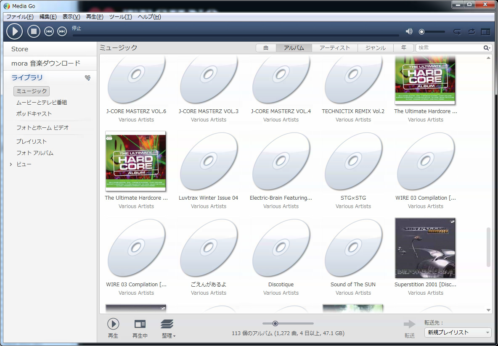
Task: Select ポッドキャスト in the sidebar
Action: coord(34,114)
